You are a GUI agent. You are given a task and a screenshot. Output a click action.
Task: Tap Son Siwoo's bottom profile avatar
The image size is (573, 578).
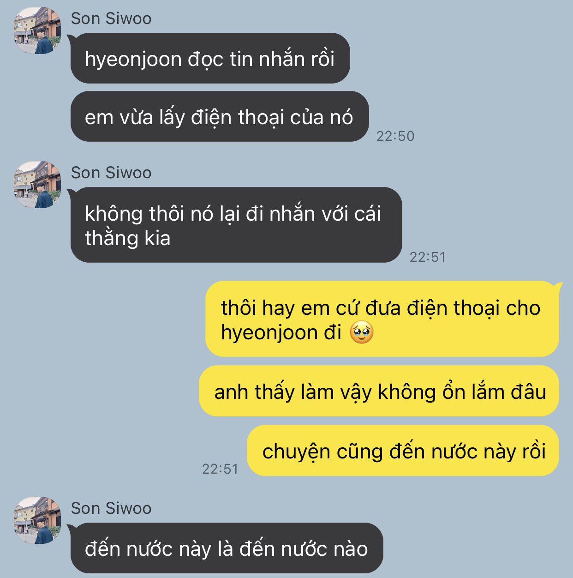point(37,520)
